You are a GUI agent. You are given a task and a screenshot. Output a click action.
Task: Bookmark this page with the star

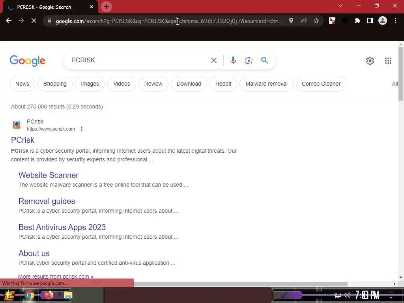pyautogui.click(x=316, y=21)
